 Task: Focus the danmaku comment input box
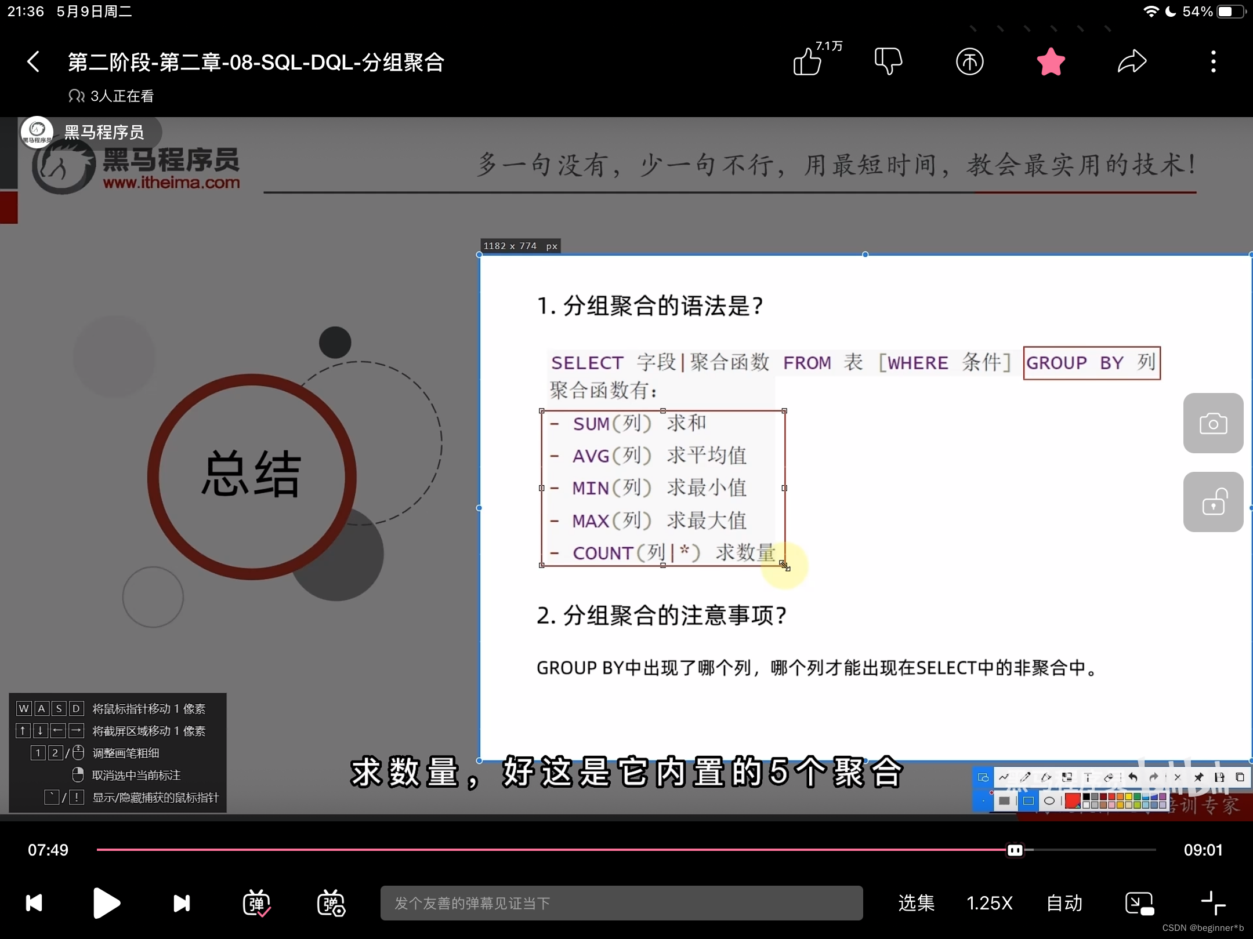coord(621,903)
